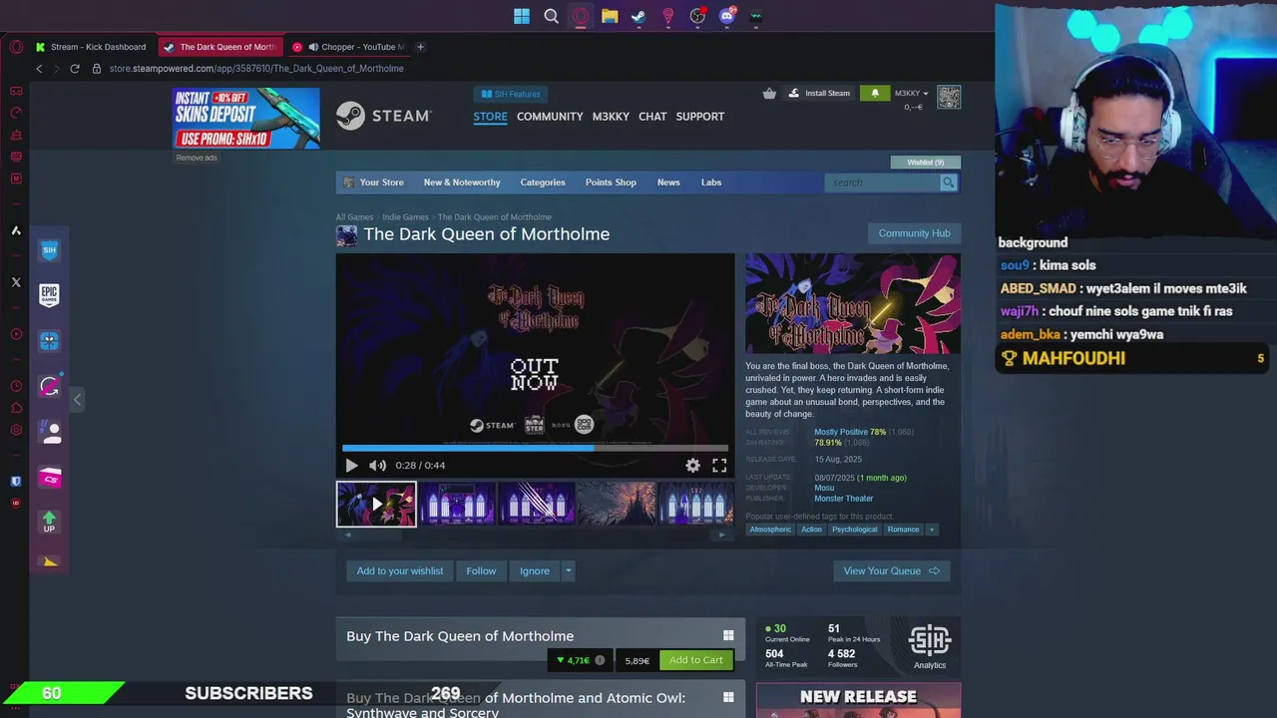Viewport: 1277px width, 718px height.
Task: Open Windows taskbar search
Action: click(x=551, y=16)
